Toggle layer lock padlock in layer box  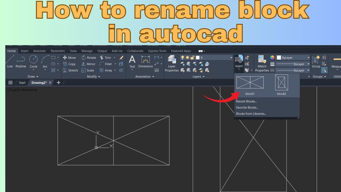(193, 58)
